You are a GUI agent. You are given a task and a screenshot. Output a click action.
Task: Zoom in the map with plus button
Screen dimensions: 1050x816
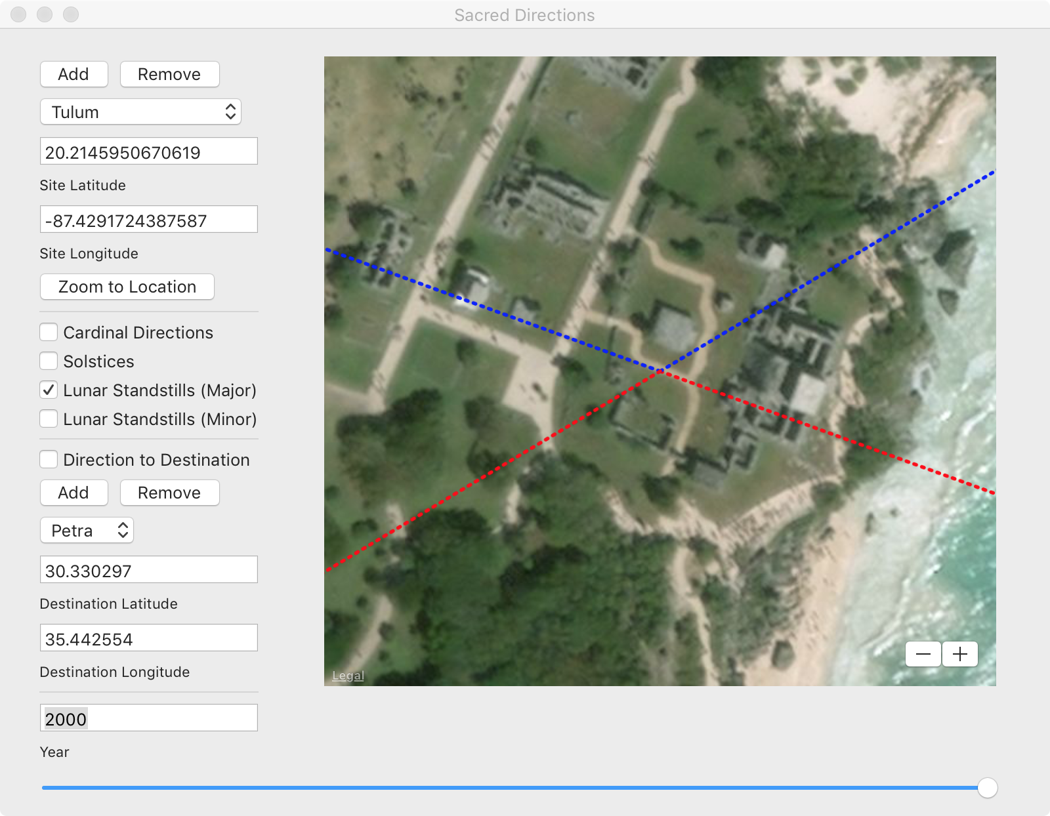960,654
